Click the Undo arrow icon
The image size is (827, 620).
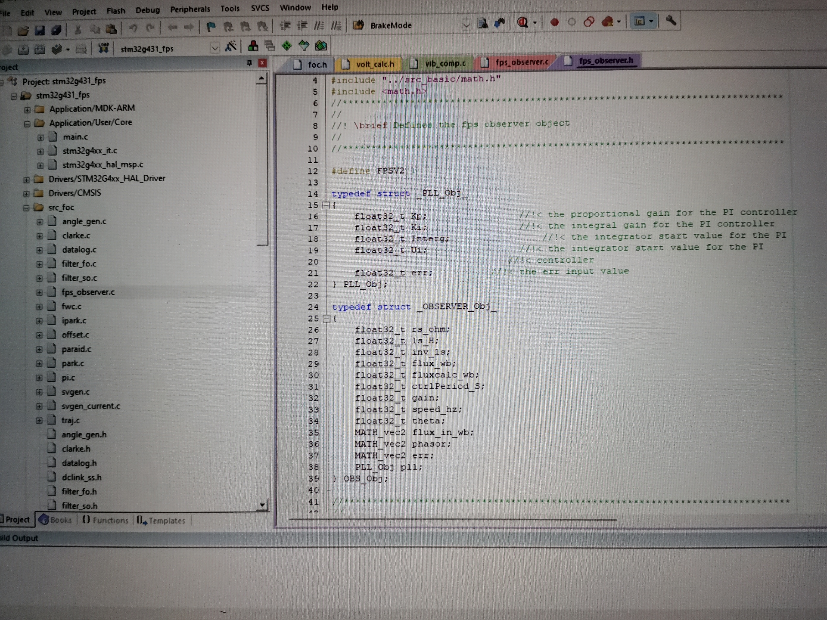point(133,28)
